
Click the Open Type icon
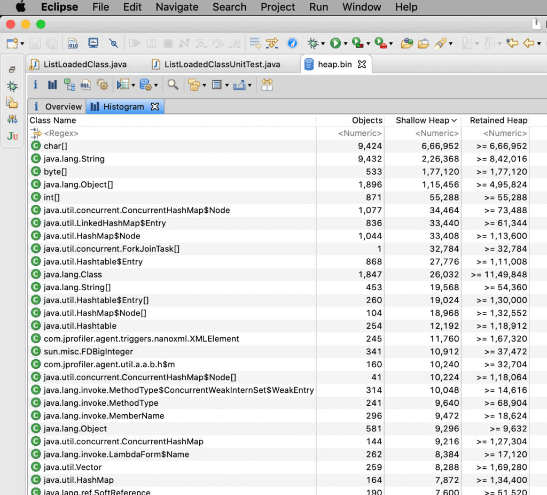pyautogui.click(x=407, y=43)
